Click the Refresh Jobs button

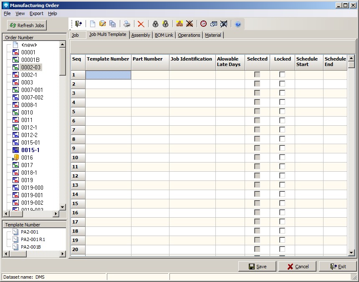(27, 25)
